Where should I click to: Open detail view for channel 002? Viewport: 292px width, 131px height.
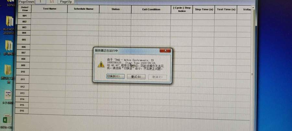(24, 22)
